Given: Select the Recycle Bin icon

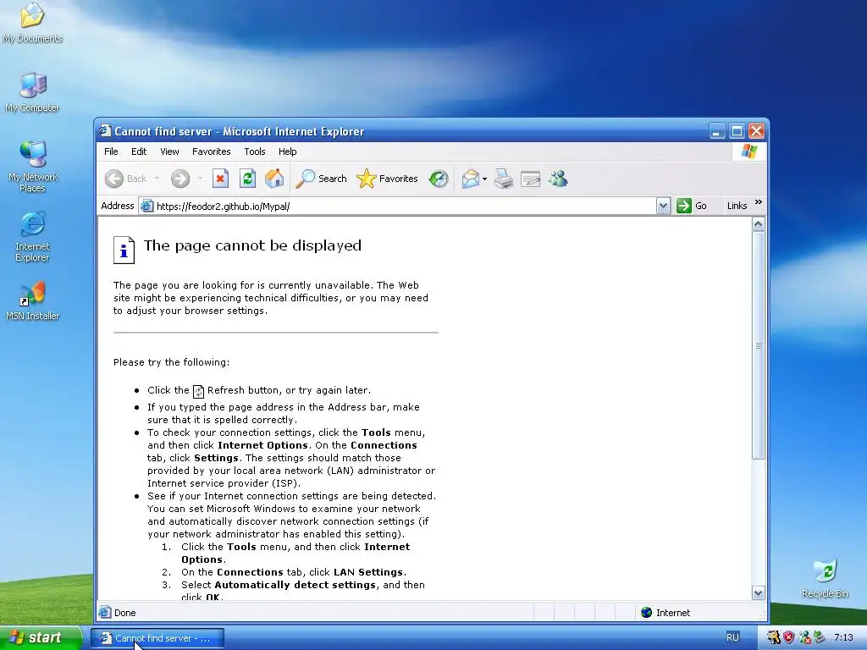Looking at the screenshot, I should (825, 578).
